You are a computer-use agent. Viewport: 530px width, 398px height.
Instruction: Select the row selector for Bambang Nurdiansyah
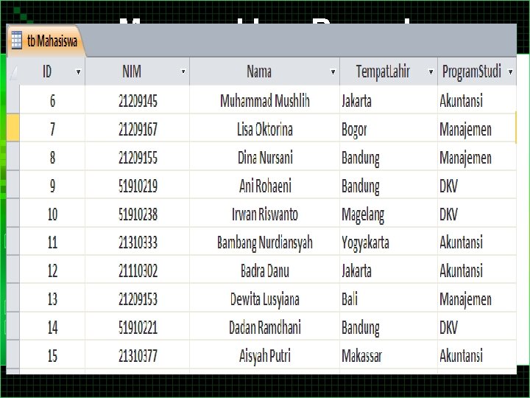click(x=13, y=242)
